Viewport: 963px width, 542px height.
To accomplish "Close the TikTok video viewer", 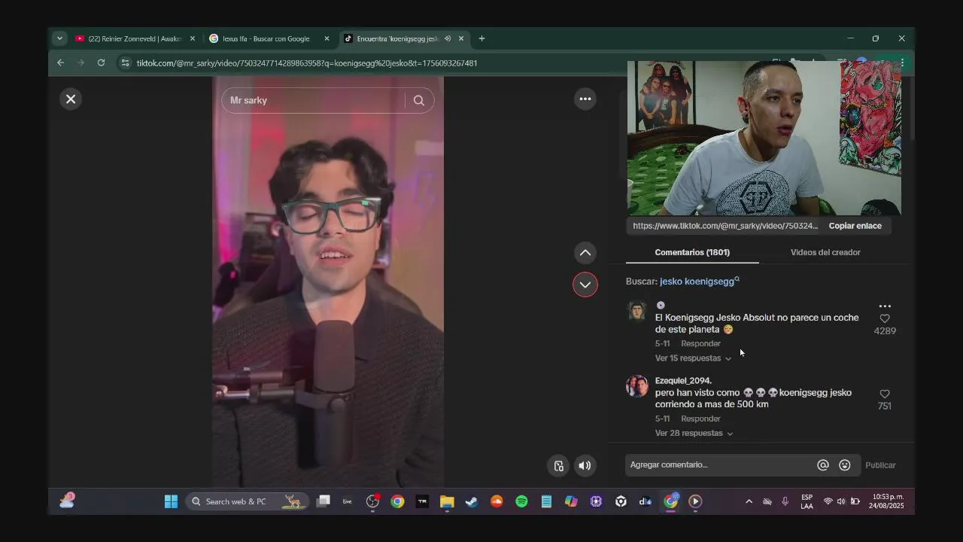I will tap(71, 99).
